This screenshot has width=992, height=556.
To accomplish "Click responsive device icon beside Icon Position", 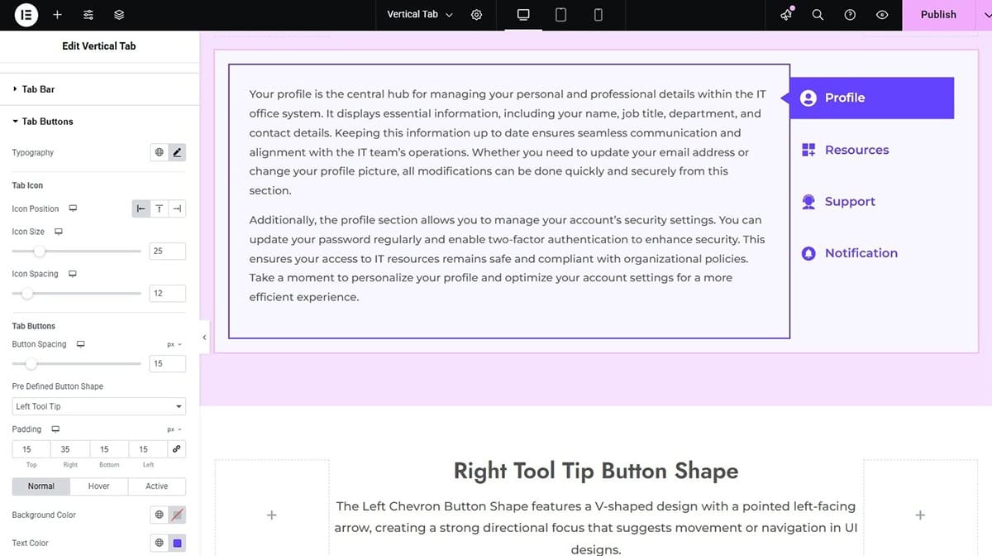I will point(73,208).
